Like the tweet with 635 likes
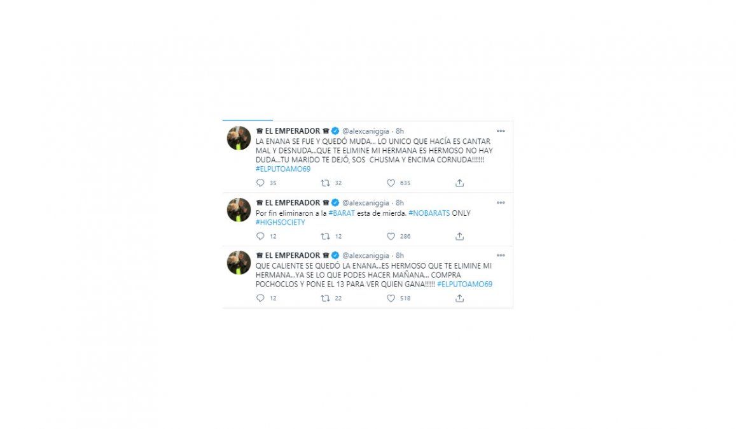This screenshot has width=736, height=429. pyautogui.click(x=391, y=183)
